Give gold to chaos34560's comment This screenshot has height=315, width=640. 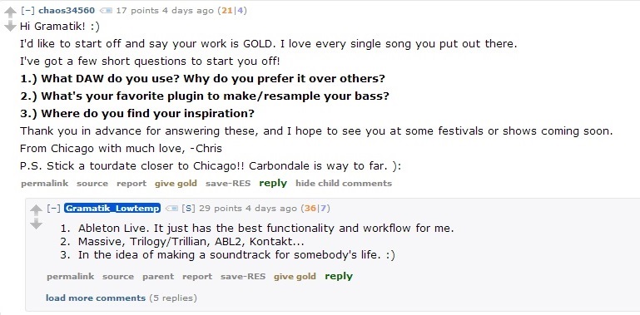176,184
